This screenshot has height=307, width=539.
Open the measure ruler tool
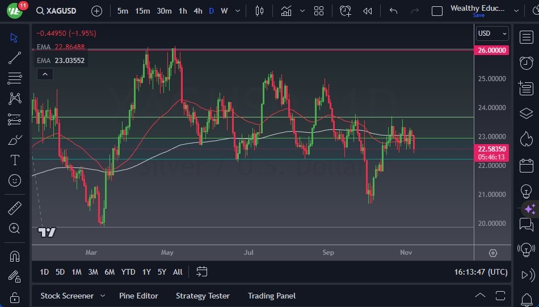point(15,208)
